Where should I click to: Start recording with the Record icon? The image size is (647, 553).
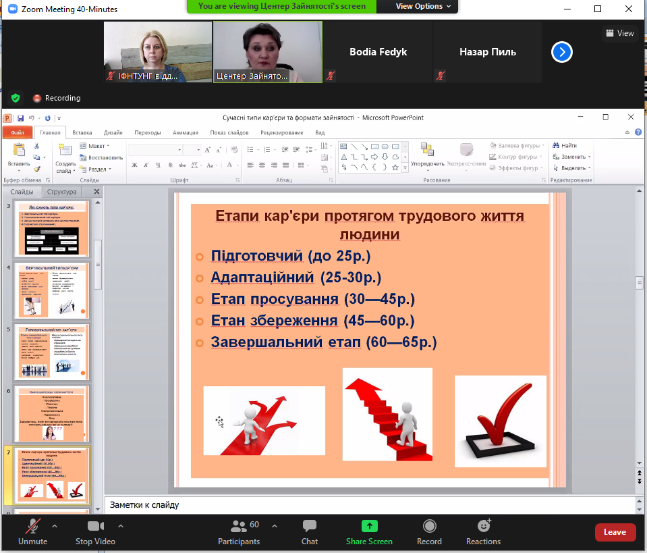429,526
